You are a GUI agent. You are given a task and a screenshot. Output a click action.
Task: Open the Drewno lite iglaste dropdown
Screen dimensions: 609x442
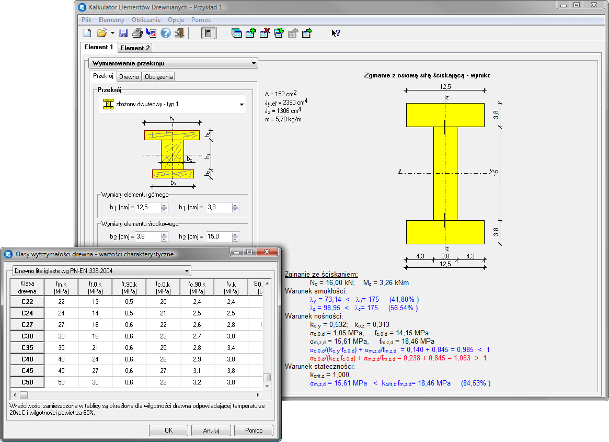click(187, 271)
